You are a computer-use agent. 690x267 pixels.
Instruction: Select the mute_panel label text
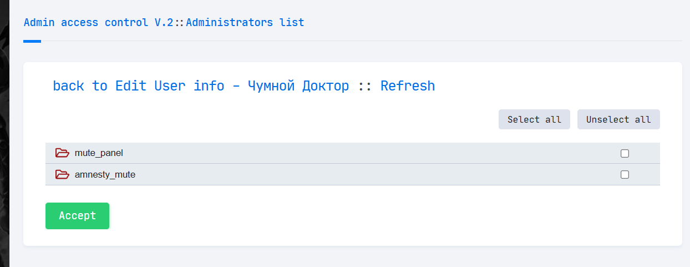99,153
